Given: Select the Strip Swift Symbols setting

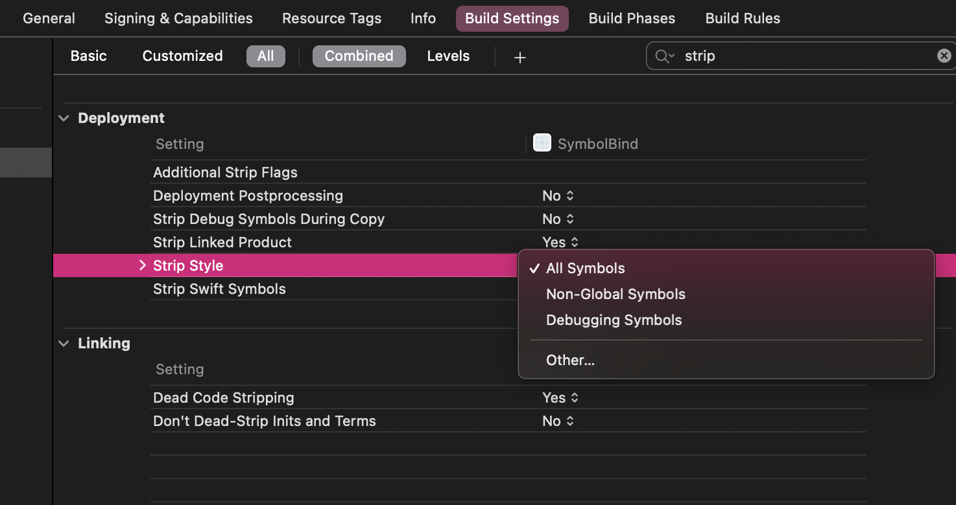Looking at the screenshot, I should (x=219, y=289).
